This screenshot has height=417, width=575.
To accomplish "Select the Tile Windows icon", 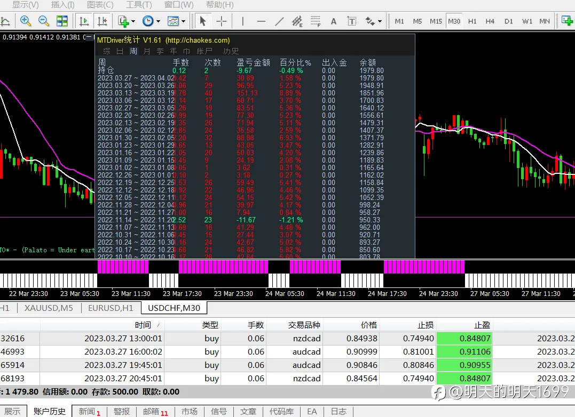I will (62, 21).
